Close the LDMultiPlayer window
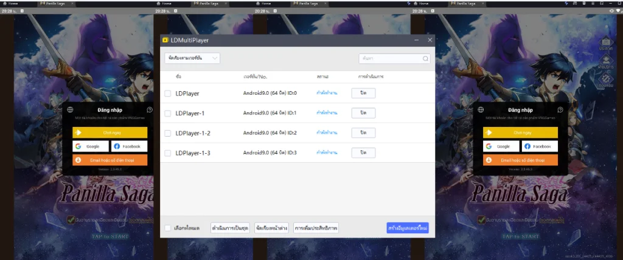623x260 pixels. [430, 40]
